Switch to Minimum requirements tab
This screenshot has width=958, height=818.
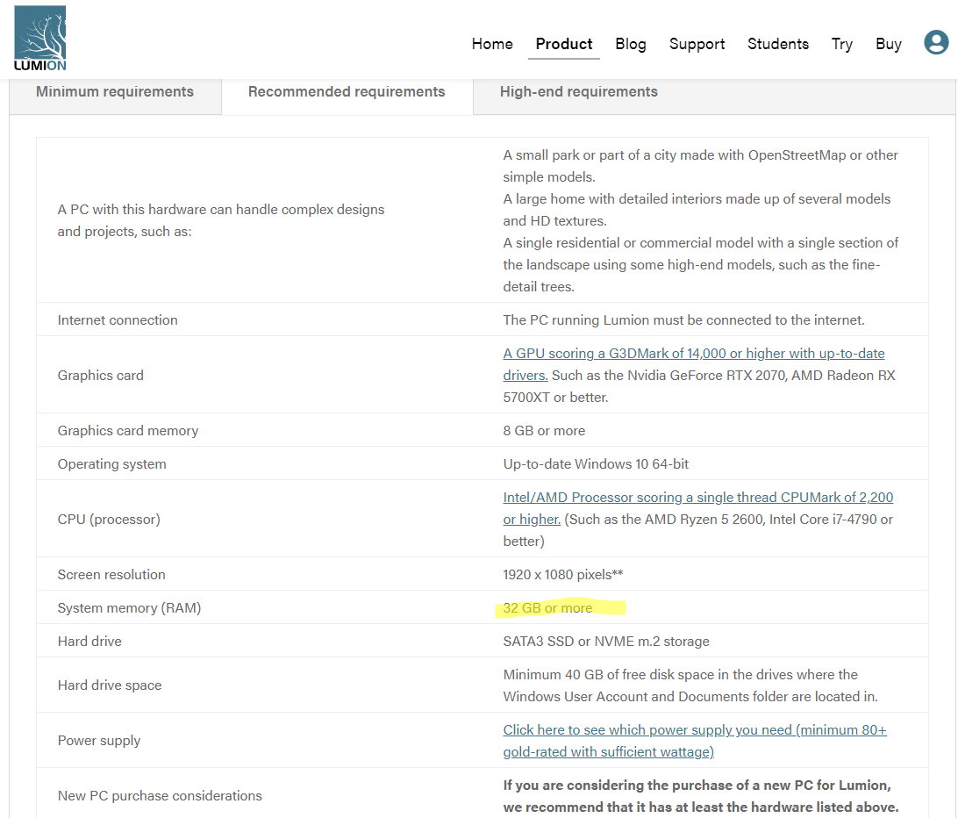115,91
